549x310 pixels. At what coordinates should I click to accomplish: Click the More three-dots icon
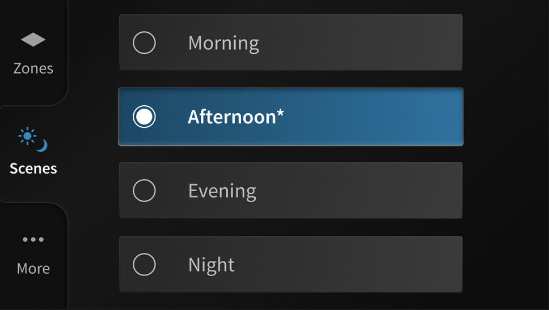click(33, 240)
